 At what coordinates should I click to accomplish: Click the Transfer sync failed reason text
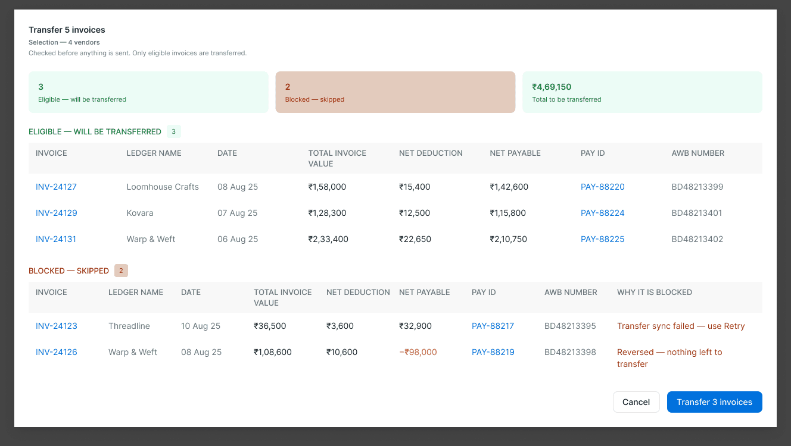[x=681, y=326]
